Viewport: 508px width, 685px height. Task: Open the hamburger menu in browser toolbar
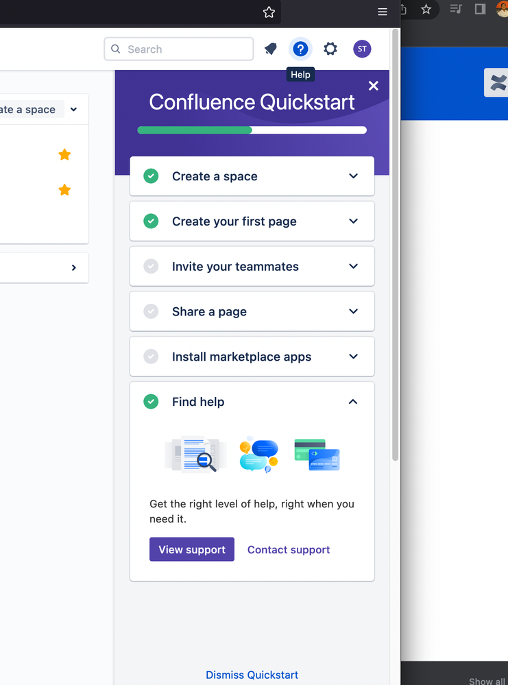(383, 12)
